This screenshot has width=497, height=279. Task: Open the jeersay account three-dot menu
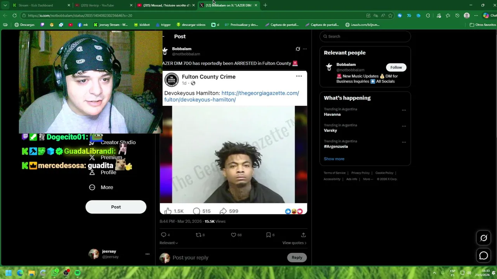pos(147,254)
